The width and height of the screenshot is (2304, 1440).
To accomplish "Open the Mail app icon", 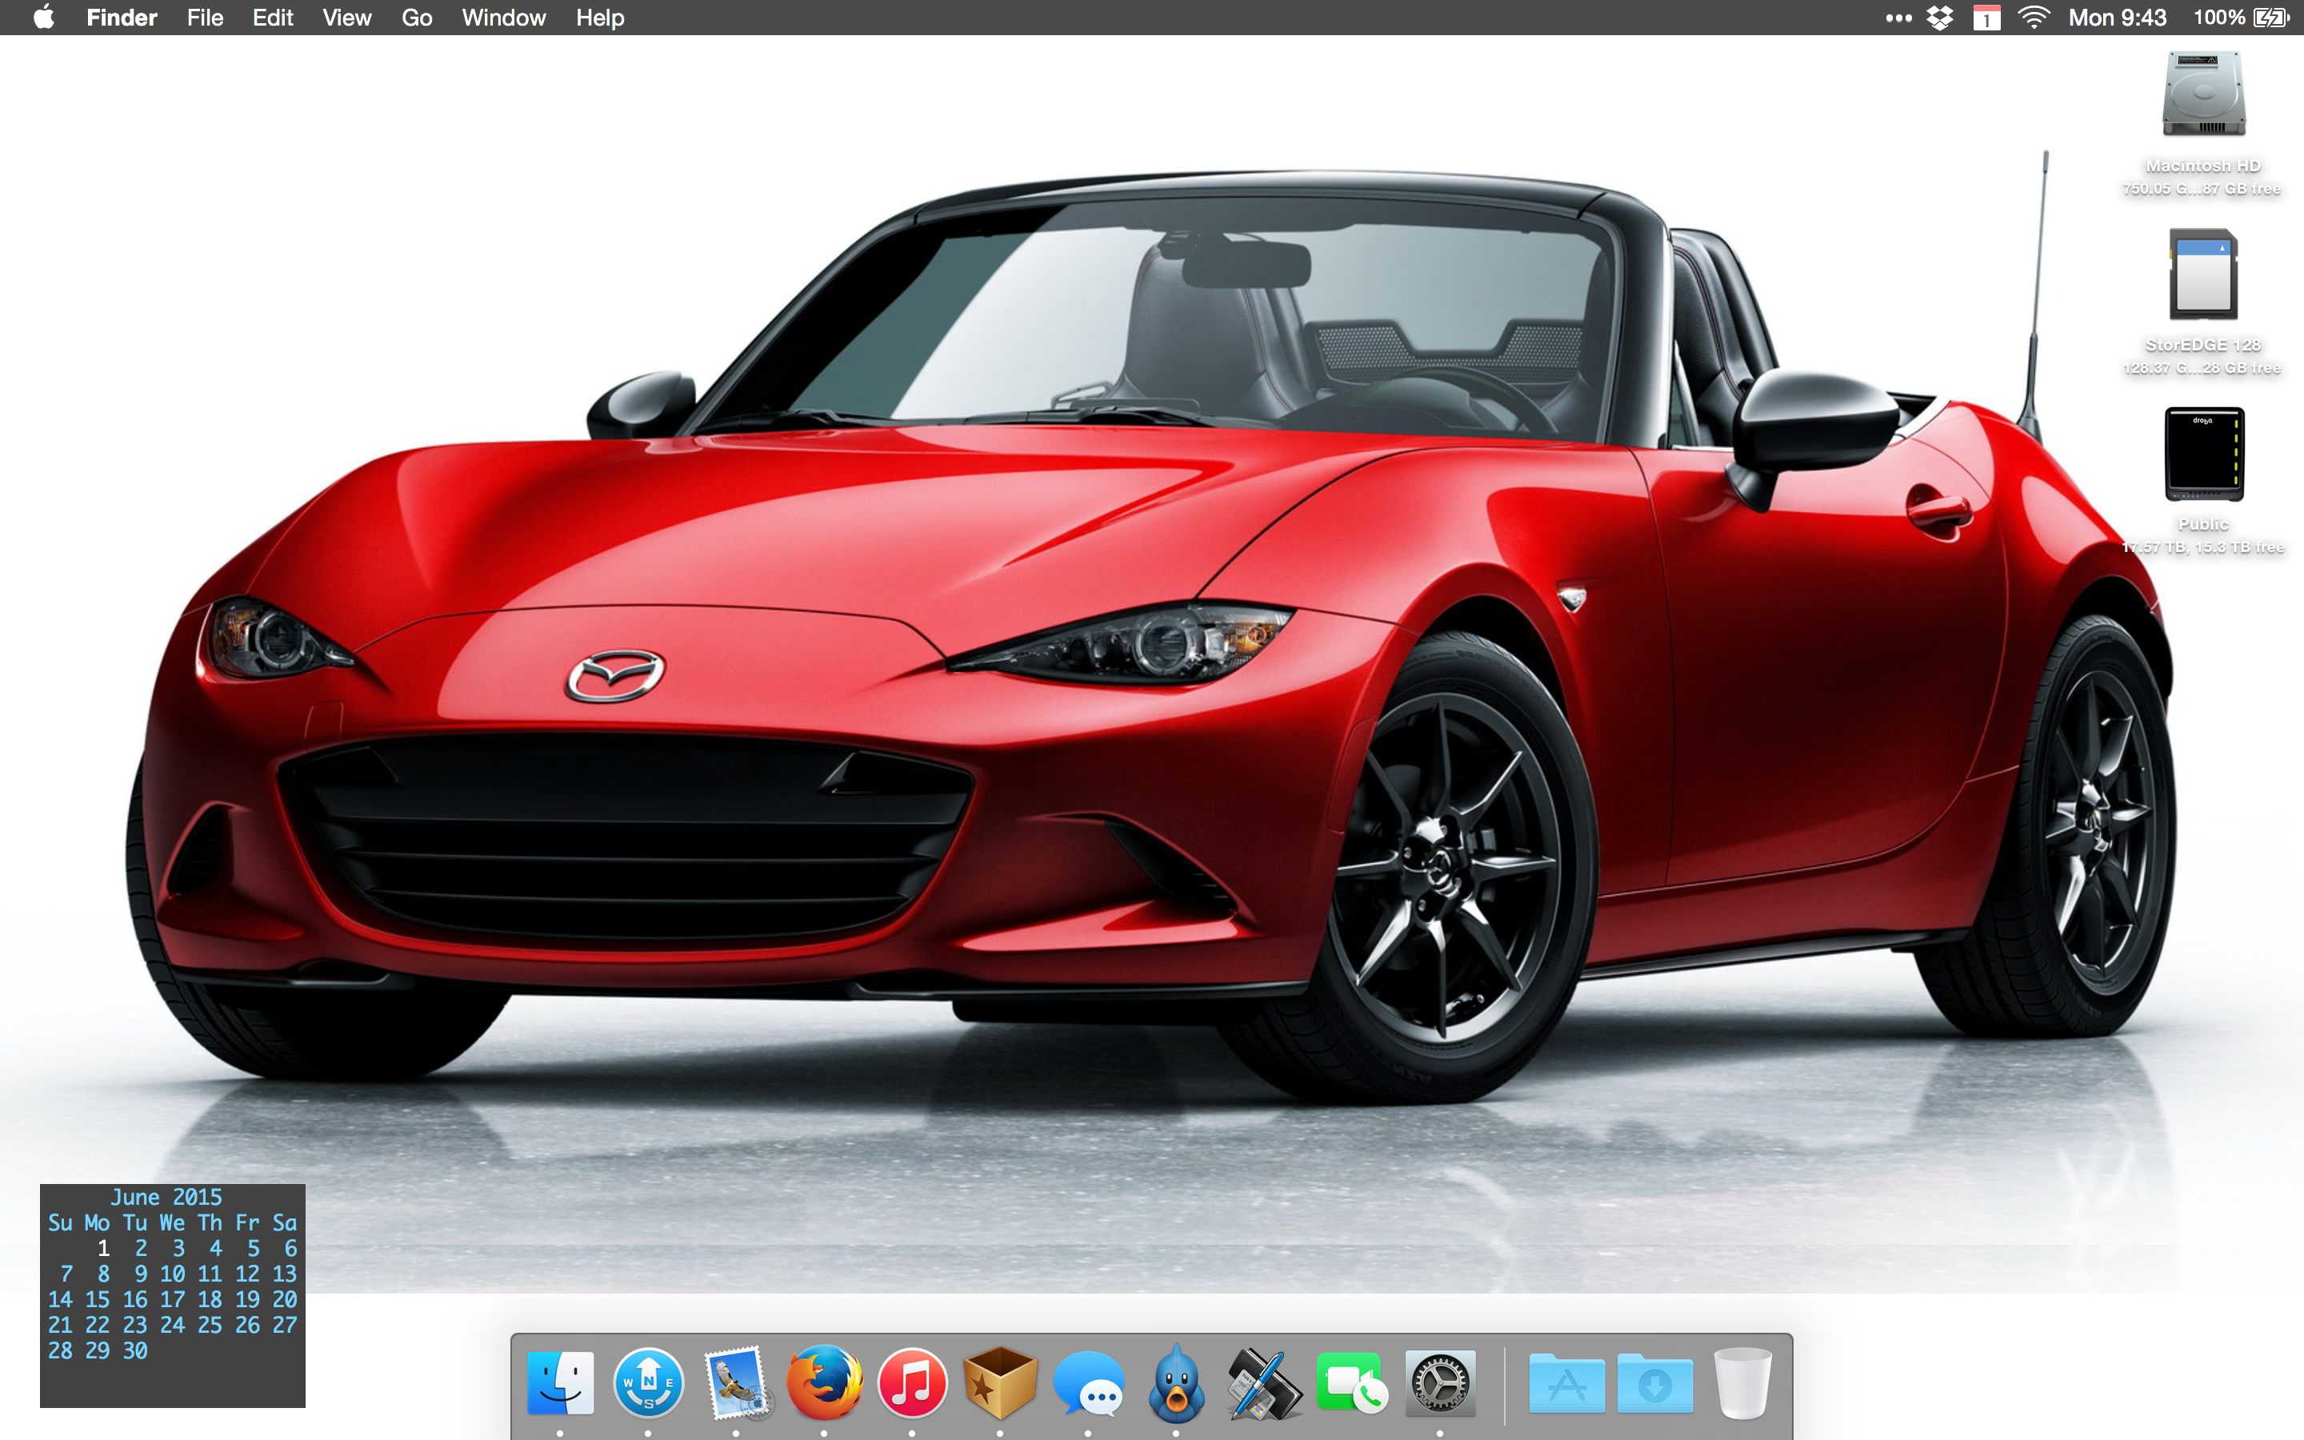I will click(x=736, y=1383).
